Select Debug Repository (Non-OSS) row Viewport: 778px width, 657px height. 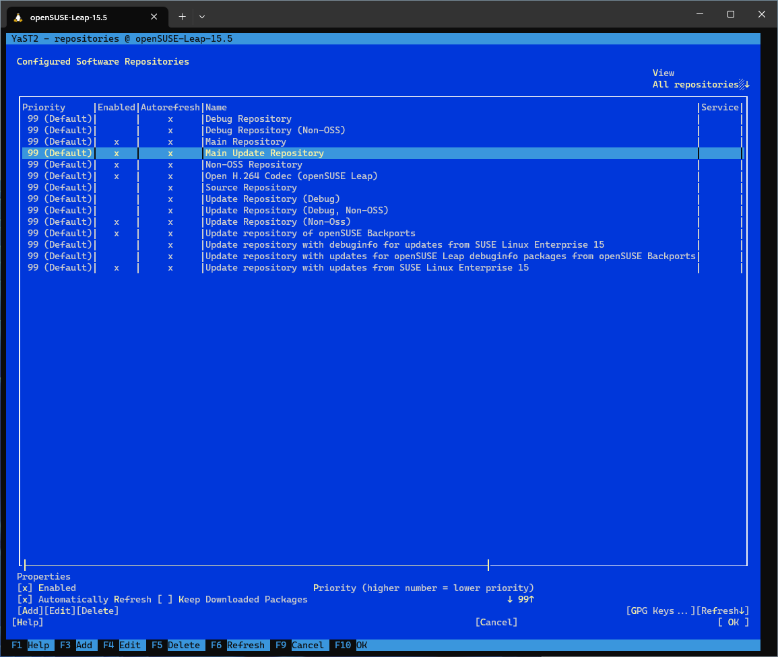point(382,131)
